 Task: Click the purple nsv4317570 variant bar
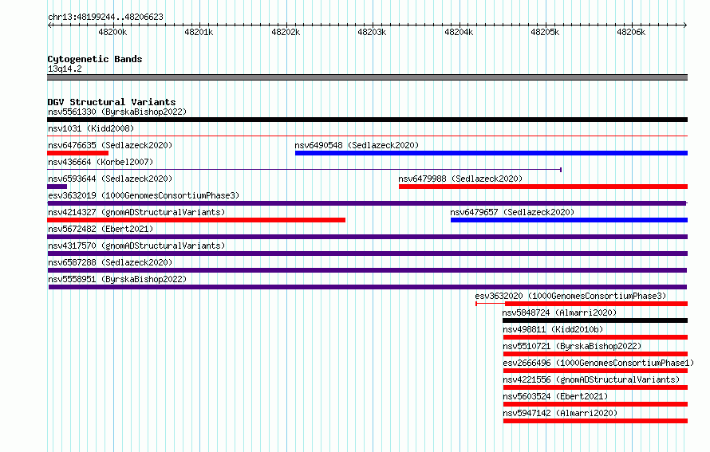click(367, 254)
